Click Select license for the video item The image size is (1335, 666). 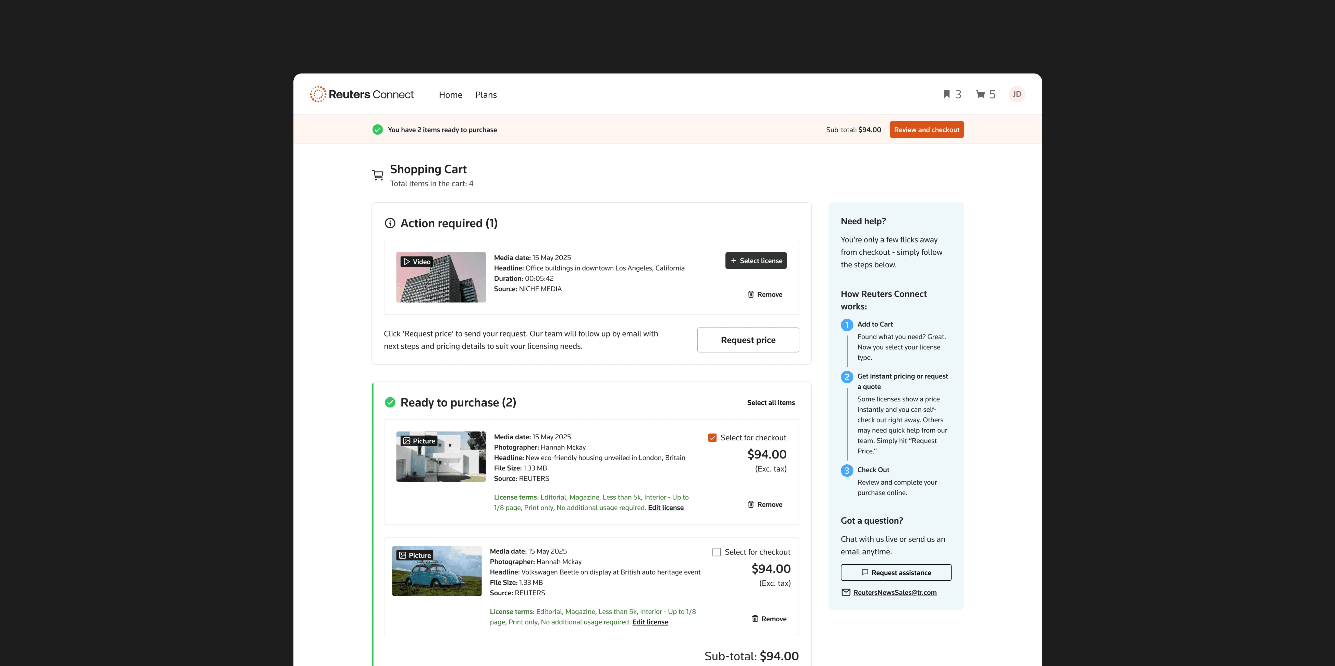tap(756, 261)
